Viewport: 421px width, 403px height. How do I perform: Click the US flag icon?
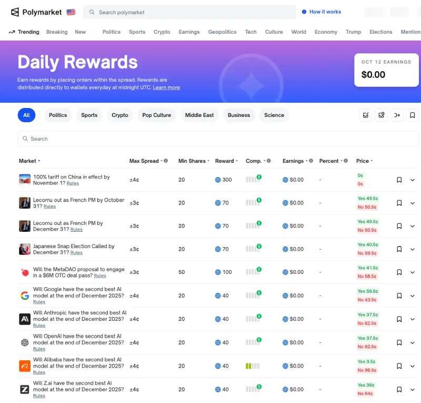(71, 12)
